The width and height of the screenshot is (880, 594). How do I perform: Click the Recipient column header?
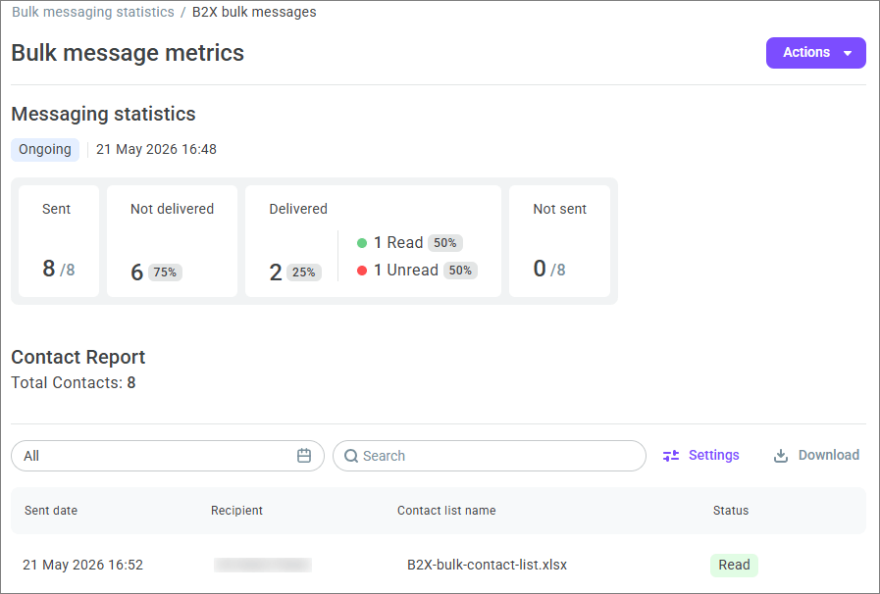[236, 511]
